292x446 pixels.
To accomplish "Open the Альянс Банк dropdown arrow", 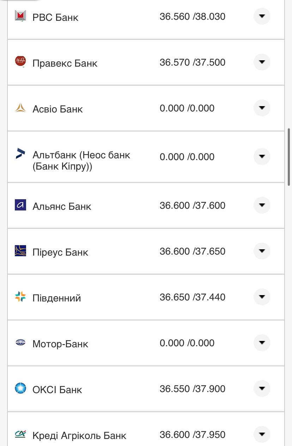I will (262, 205).
